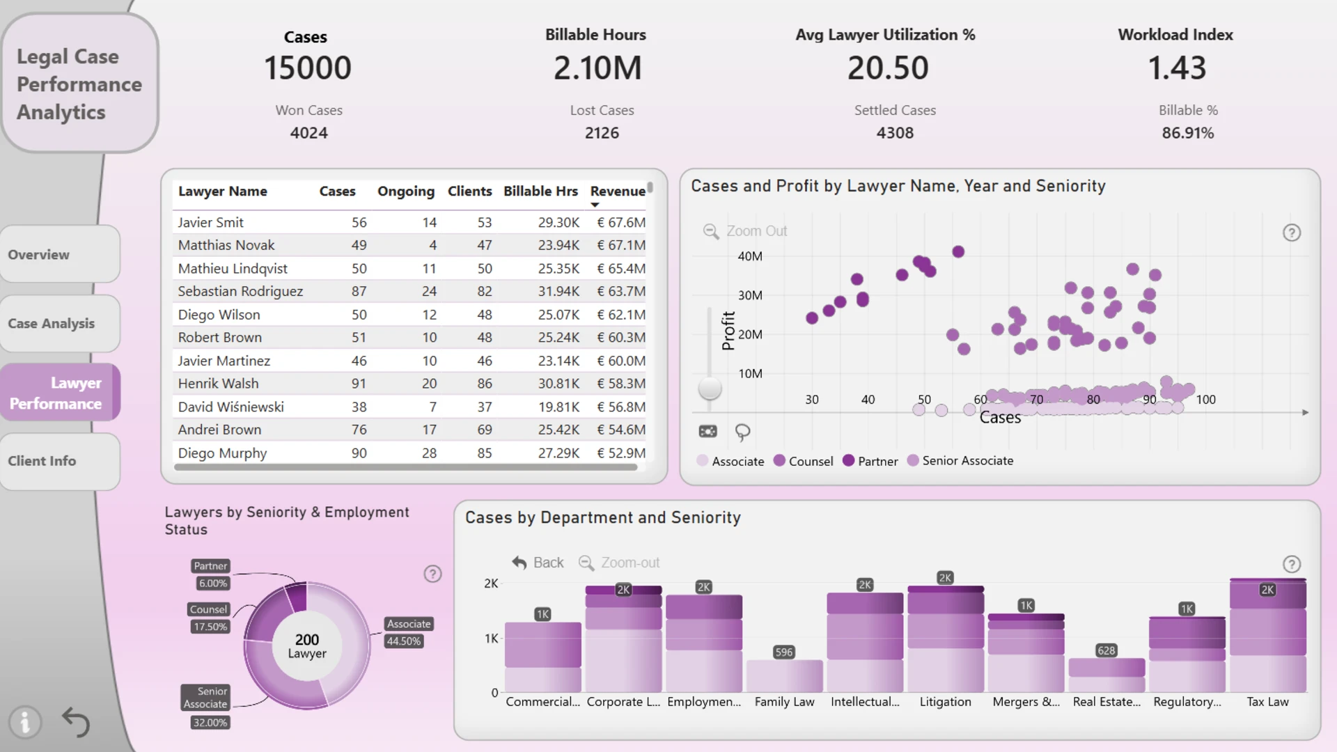Viewport: 1337px width, 752px height.
Task: Sort table by Billable Hrs column header
Action: (x=540, y=191)
